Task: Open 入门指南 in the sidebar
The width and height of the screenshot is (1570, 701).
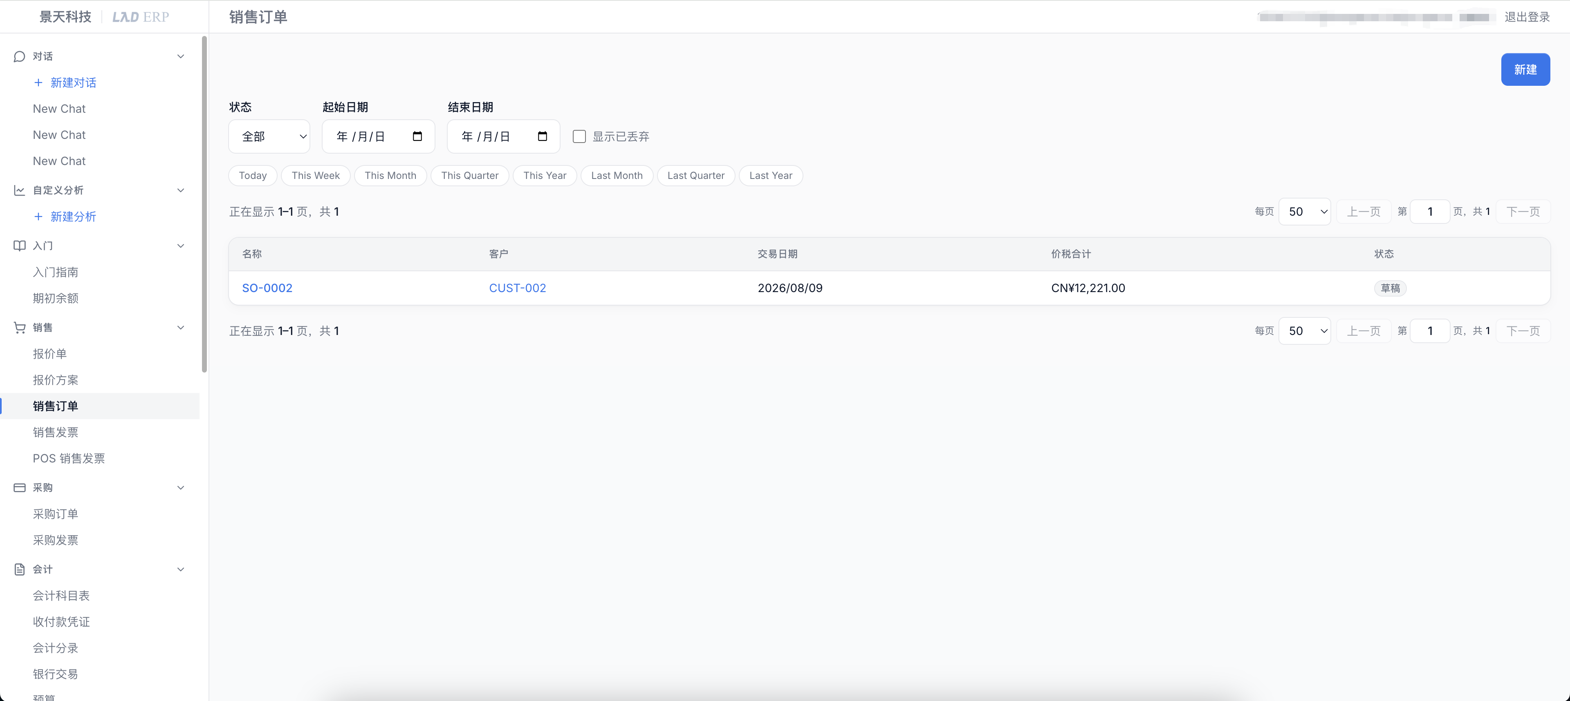Action: click(x=56, y=272)
